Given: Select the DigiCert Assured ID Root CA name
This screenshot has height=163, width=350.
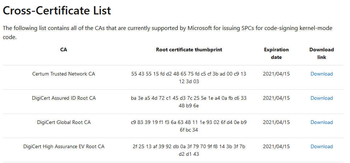Looking at the screenshot, I should tap(63, 98).
